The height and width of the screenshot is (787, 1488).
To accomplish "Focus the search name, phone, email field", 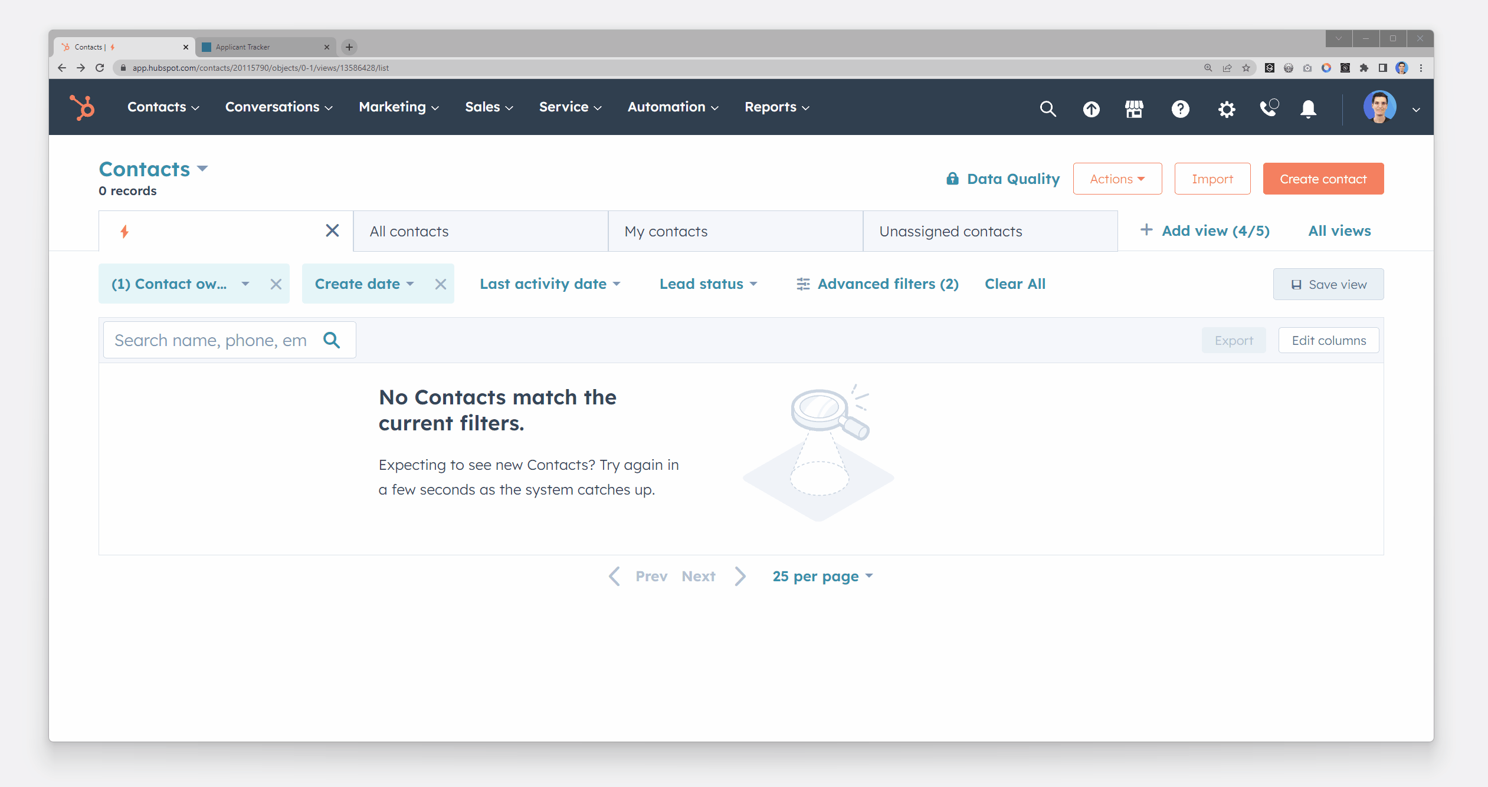I will point(212,340).
